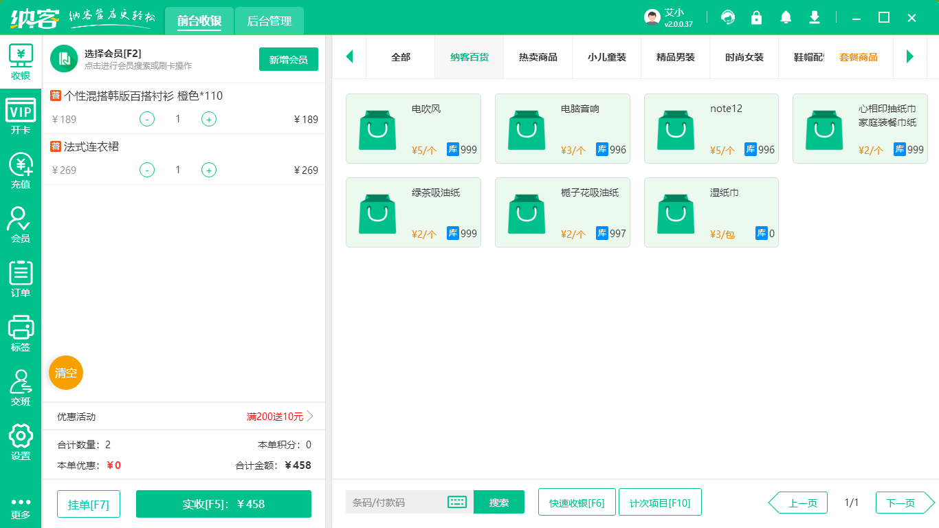This screenshot has height=528, width=939.
Task: Open the 交班 shift handover icon
Action: [21, 388]
